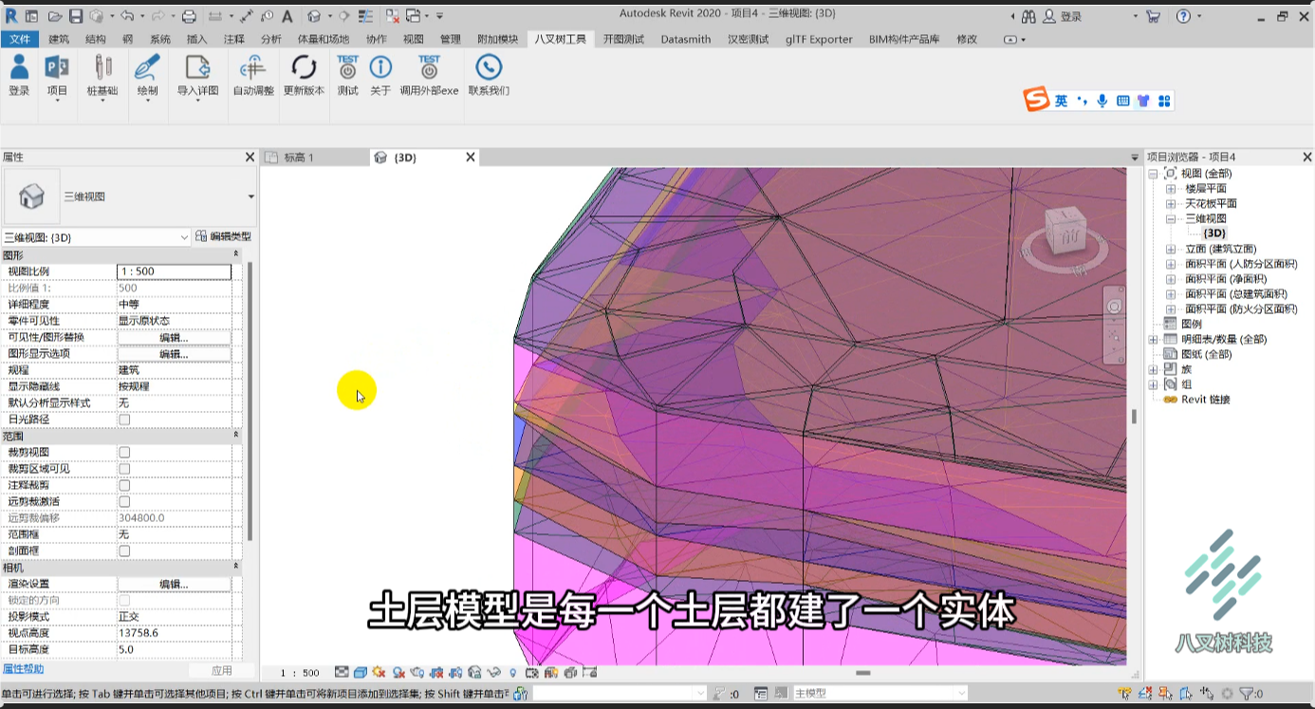Enable the 裁剪视图 checkbox
The image size is (1315, 709).
[x=124, y=453]
